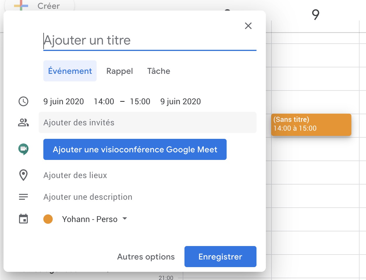Click the location pin icon
The image size is (366, 280).
coord(23,175)
